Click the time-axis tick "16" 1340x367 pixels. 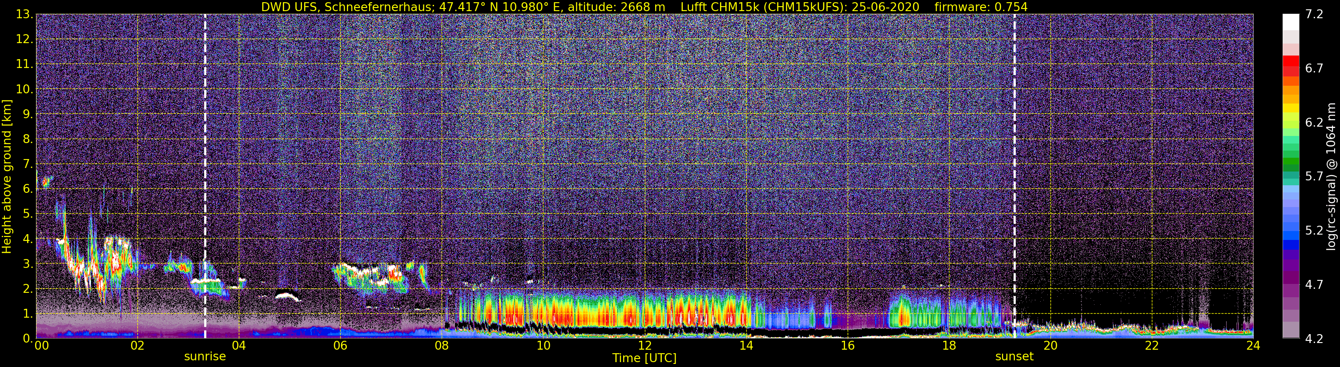(847, 346)
